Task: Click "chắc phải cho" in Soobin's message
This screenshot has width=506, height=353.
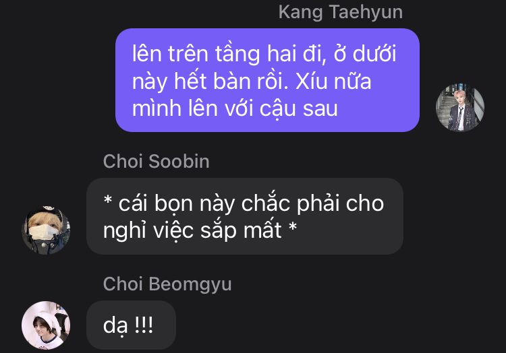Action: [x=312, y=204]
